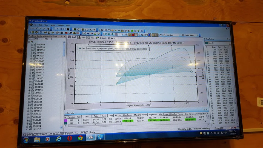The height and width of the screenshot is (148, 263).
Task: Select the mouse pointer arrow tool icon
Action: [x=139, y=35]
